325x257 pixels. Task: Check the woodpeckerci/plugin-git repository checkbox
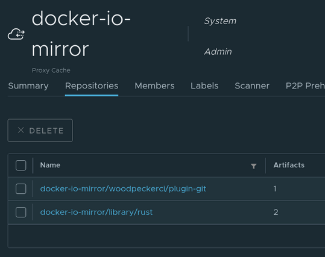tap(21, 189)
